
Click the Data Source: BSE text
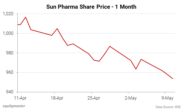tap(168, 106)
